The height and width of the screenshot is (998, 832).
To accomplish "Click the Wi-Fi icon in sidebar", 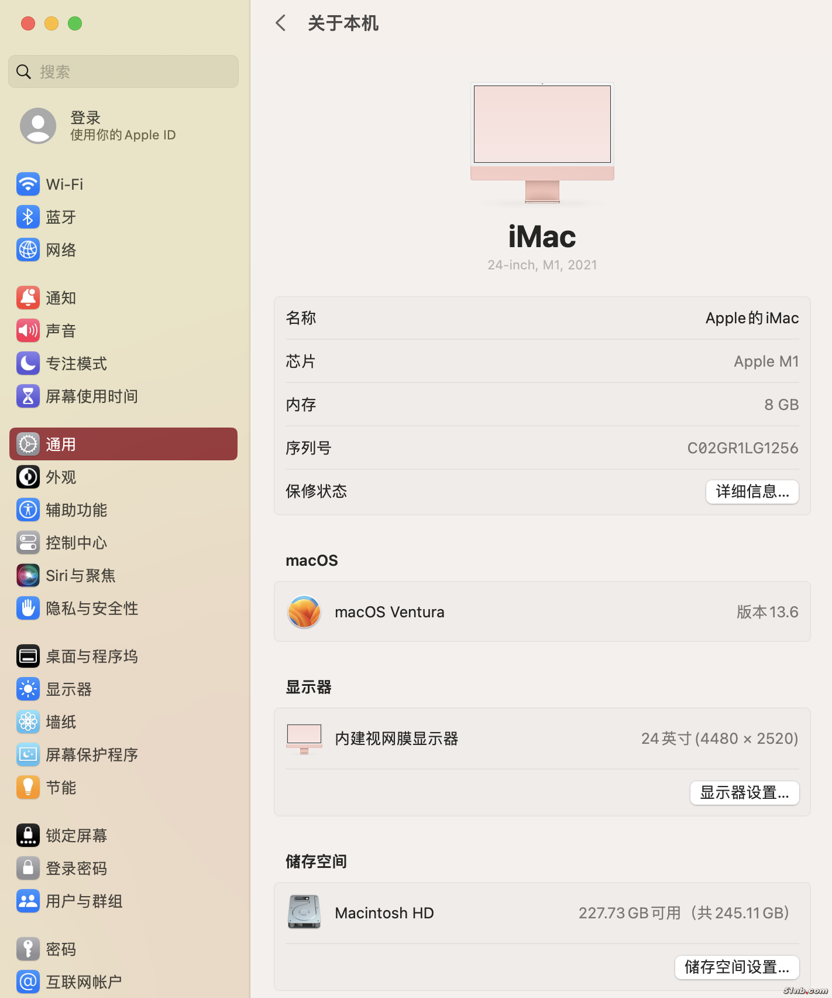I will [x=28, y=184].
